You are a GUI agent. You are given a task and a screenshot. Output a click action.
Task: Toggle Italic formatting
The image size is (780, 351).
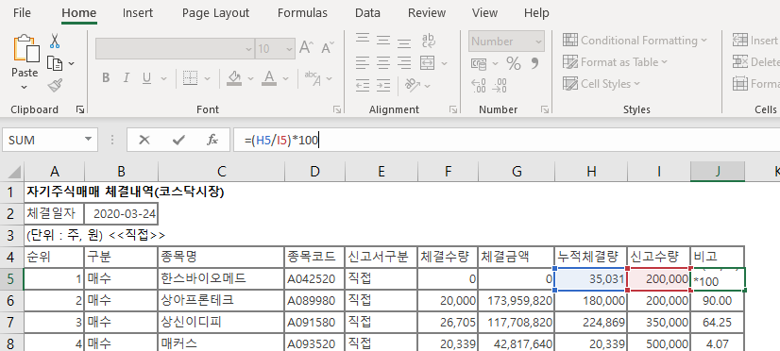pyautogui.click(x=126, y=78)
